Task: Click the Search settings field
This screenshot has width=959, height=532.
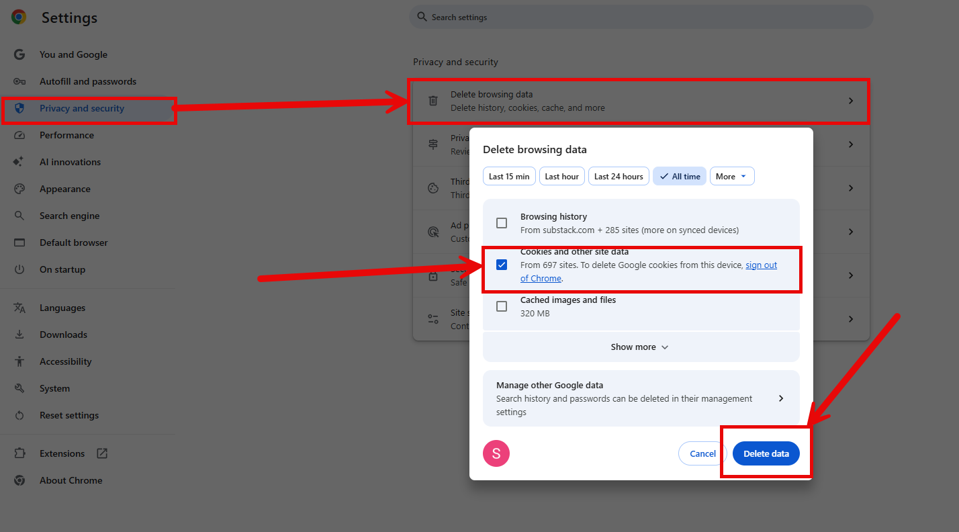Action: pos(641,17)
